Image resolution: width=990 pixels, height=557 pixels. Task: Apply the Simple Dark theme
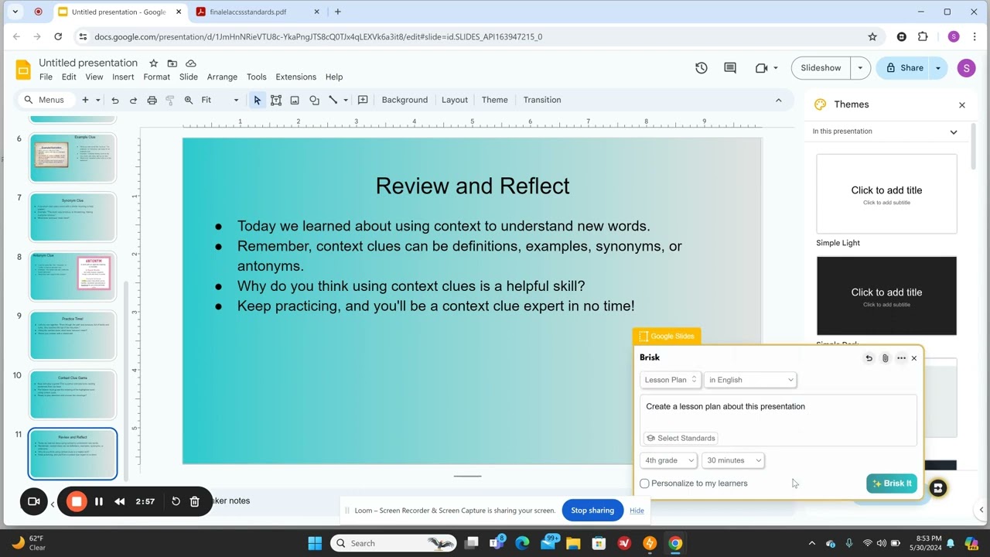tap(886, 296)
